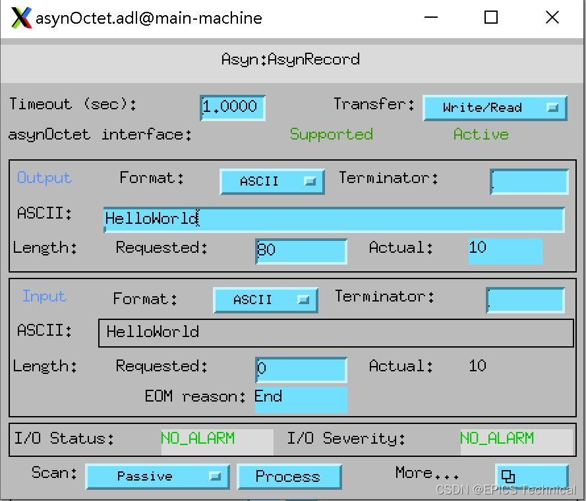The width and height of the screenshot is (586, 501).
Task: Click the X application icon in titlebar
Action: 19,17
